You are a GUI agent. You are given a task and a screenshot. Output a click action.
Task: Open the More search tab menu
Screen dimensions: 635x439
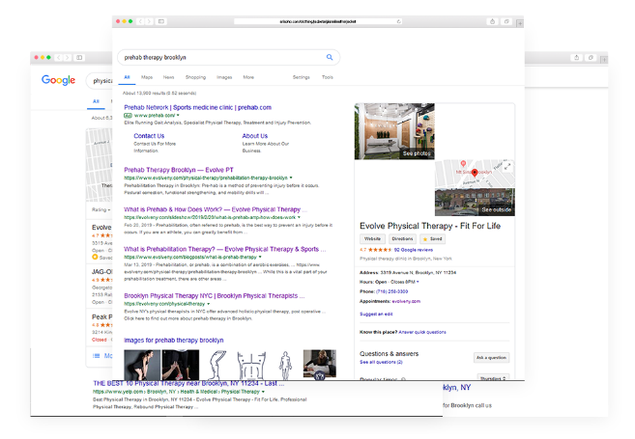click(248, 77)
